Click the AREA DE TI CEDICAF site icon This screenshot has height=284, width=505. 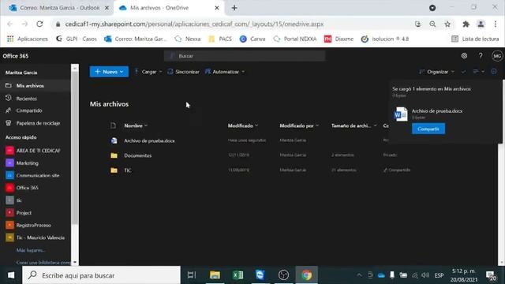pyautogui.click(x=9, y=151)
